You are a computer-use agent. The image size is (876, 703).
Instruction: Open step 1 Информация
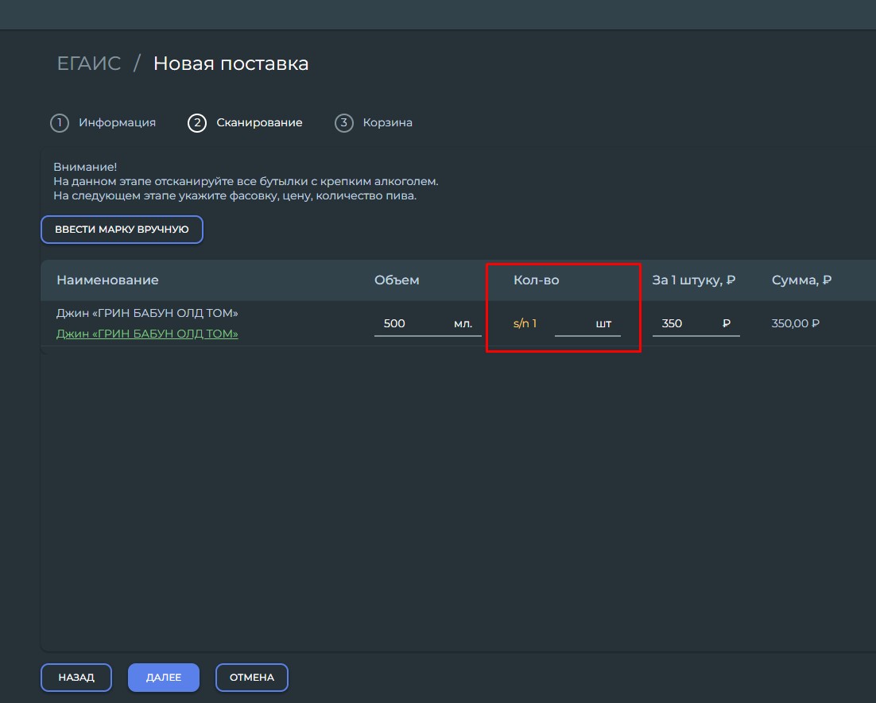[x=103, y=123]
